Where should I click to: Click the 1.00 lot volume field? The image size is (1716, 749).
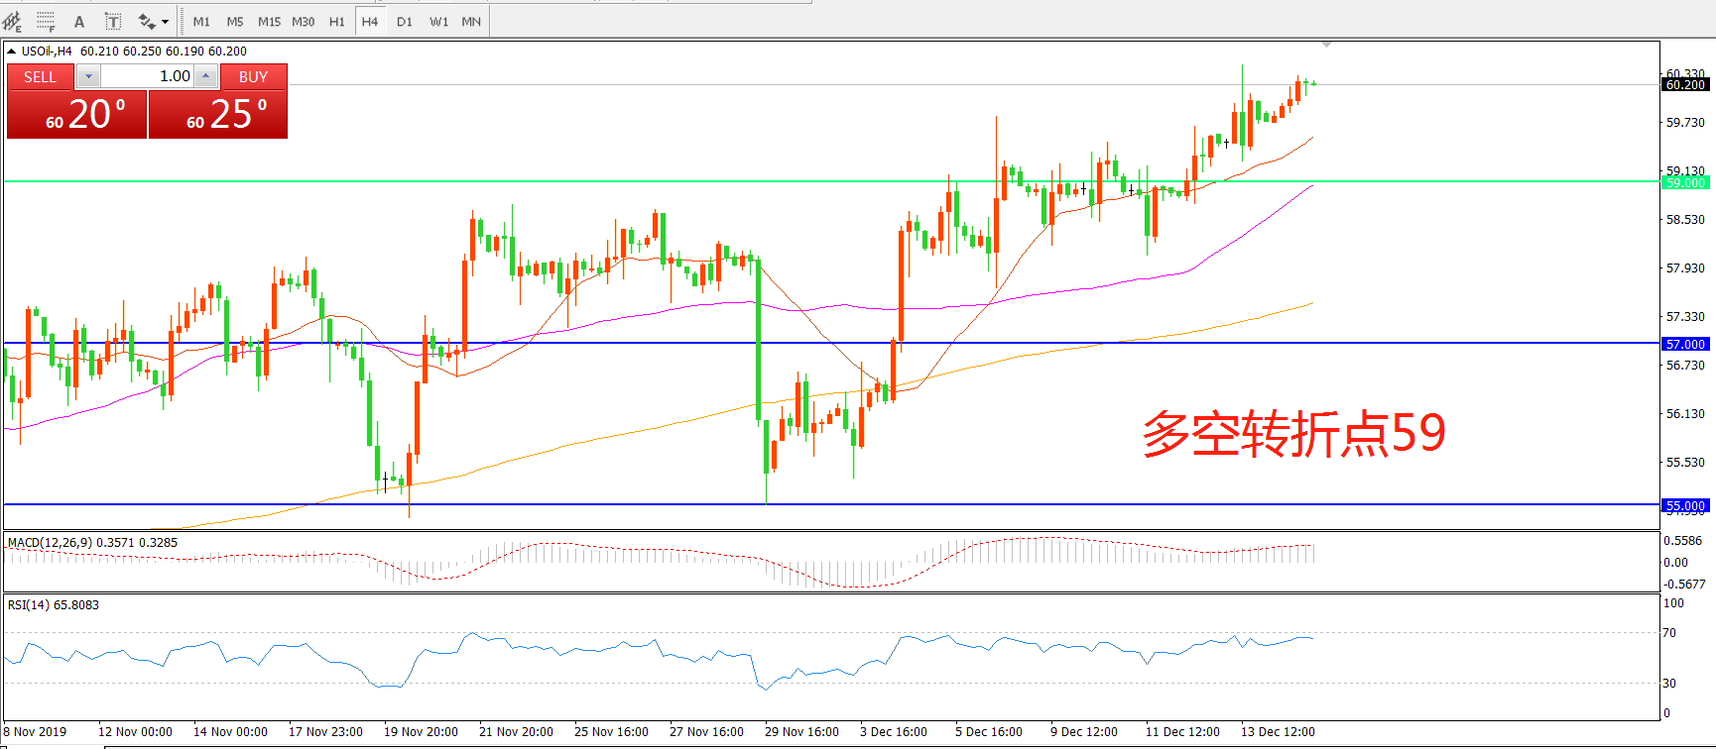(147, 76)
